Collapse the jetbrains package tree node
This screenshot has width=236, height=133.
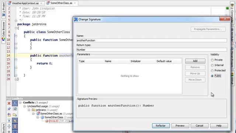click(x=29, y=110)
